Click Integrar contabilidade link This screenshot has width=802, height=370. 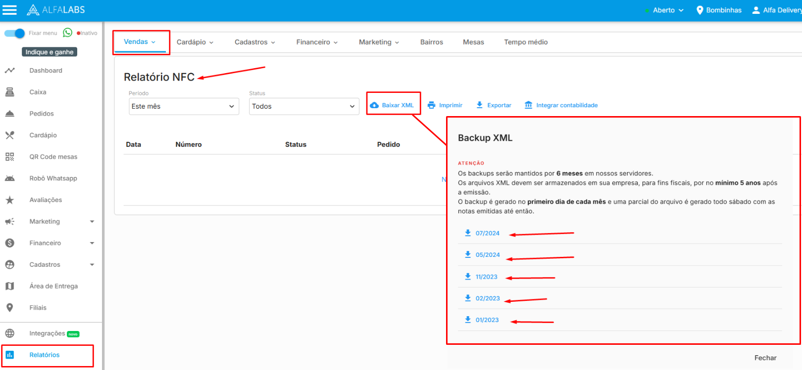[566, 105]
